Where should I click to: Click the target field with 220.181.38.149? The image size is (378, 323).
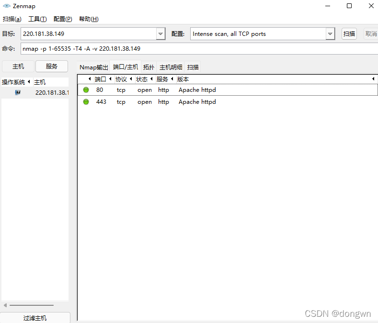pyautogui.click(x=89, y=34)
